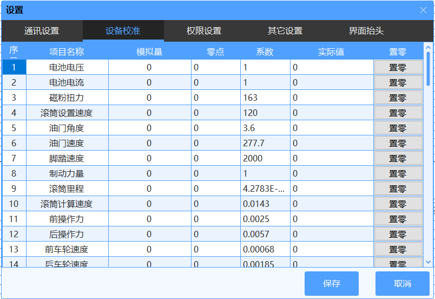This screenshot has height=299, width=435.
Task: Edit the 系数 value 163 for 磁粉扭力
Action: (265, 98)
